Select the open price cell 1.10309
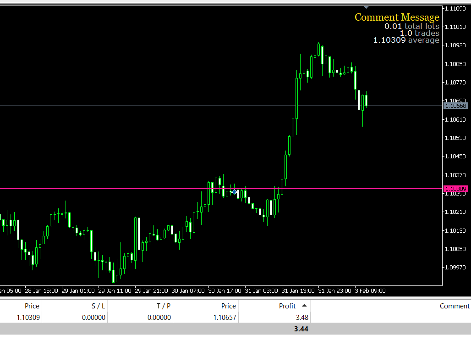Viewport: 471px width, 341px height. pos(28,318)
